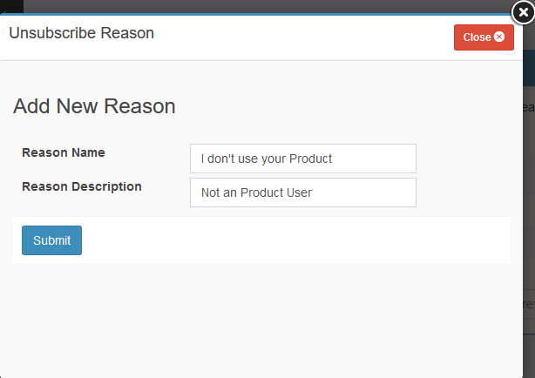Click the round X icon at modal corner
535x378 pixels.
523,11
